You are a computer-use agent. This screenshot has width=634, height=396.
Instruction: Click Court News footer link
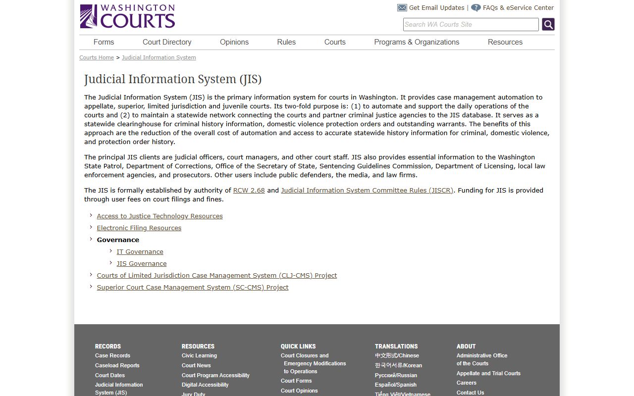click(x=196, y=365)
